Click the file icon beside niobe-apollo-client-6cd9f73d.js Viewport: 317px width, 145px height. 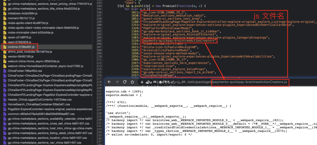tap(5, 23)
